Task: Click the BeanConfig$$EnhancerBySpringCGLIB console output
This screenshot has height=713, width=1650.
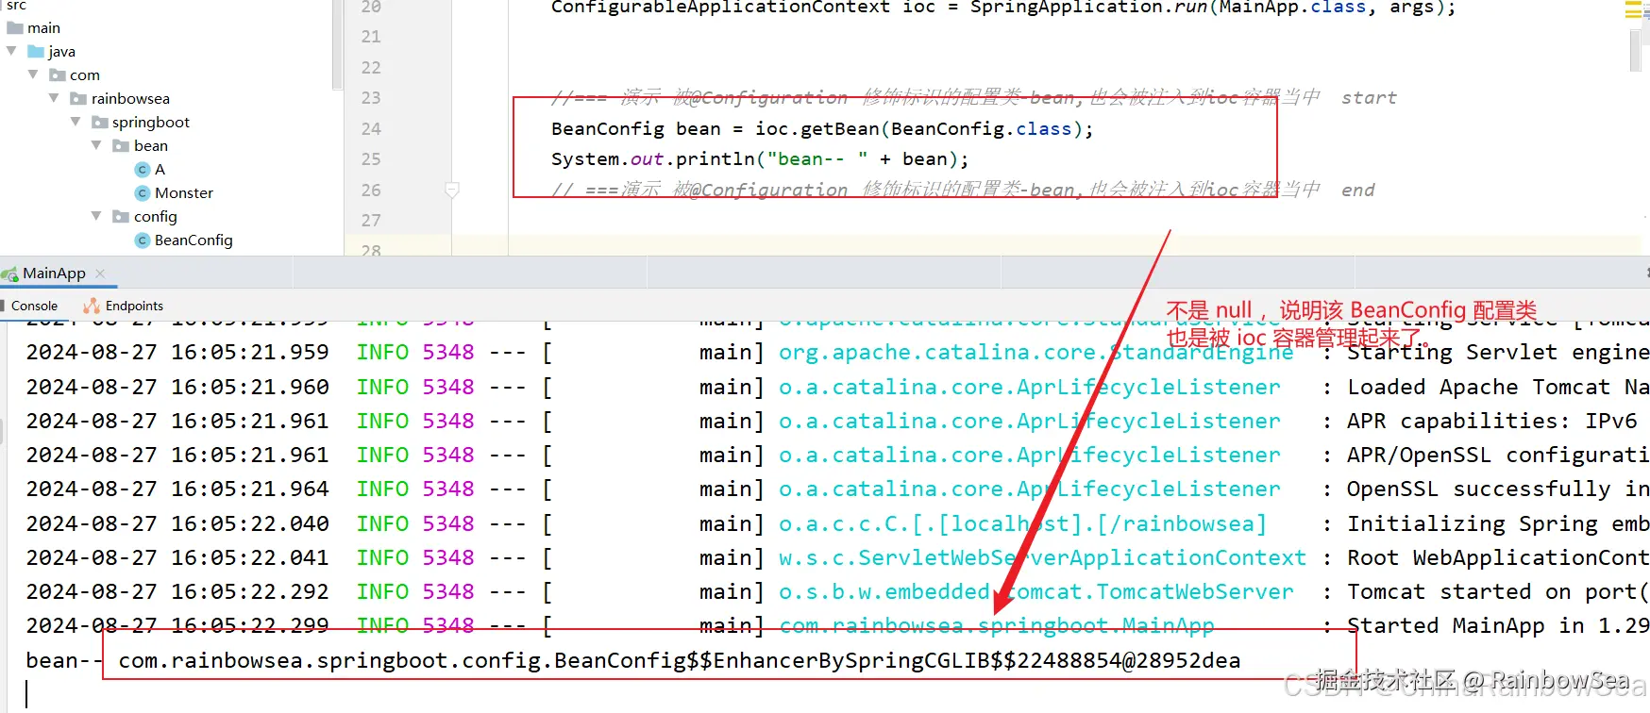Action: point(679,661)
